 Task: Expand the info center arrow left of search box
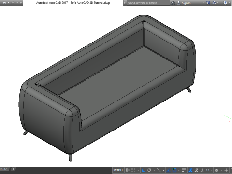click(x=125, y=3)
